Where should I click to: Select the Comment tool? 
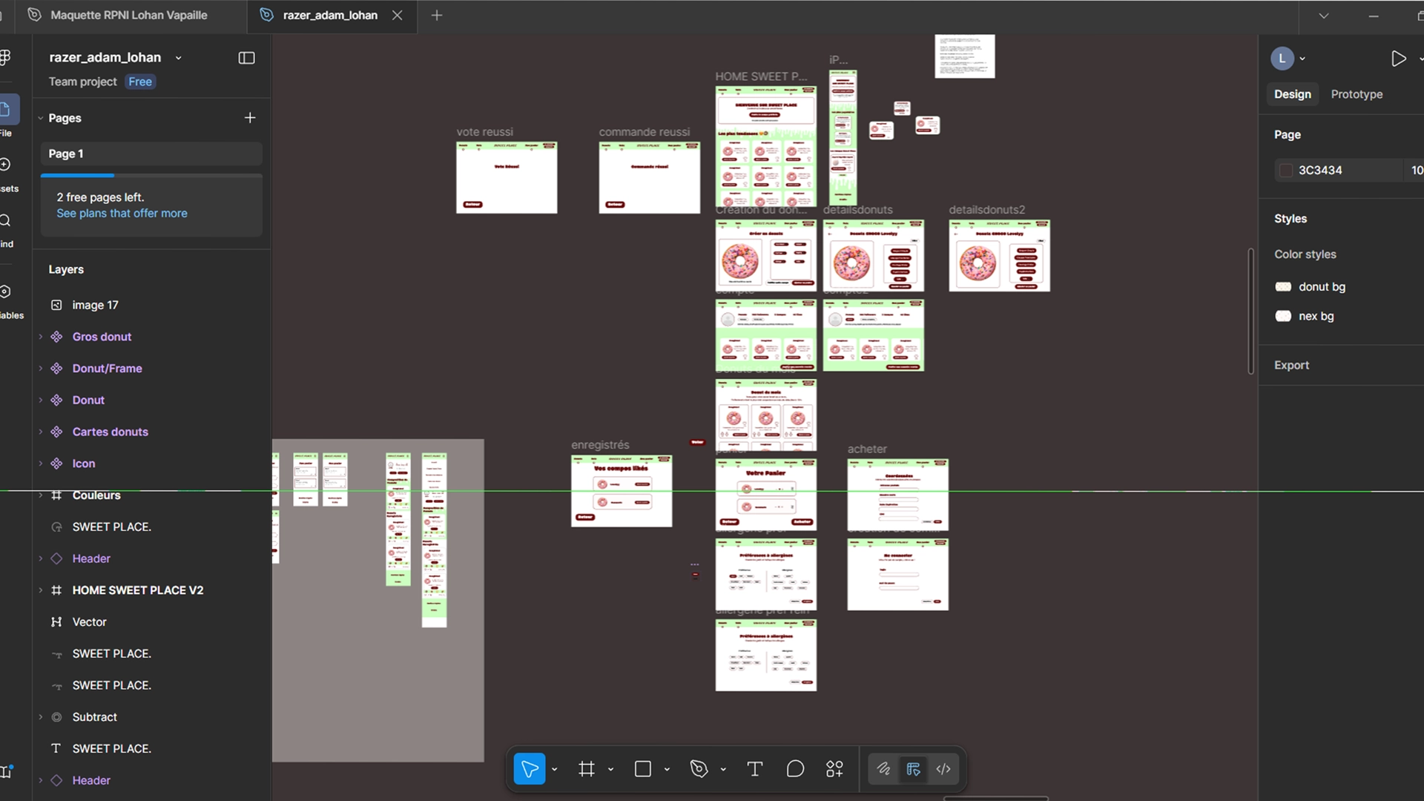pyautogui.click(x=795, y=769)
